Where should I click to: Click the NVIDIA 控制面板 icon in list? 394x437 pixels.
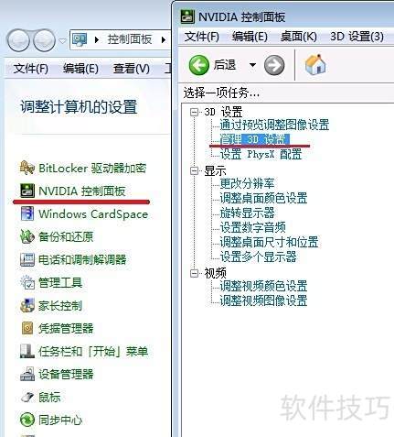pyautogui.click(x=27, y=191)
